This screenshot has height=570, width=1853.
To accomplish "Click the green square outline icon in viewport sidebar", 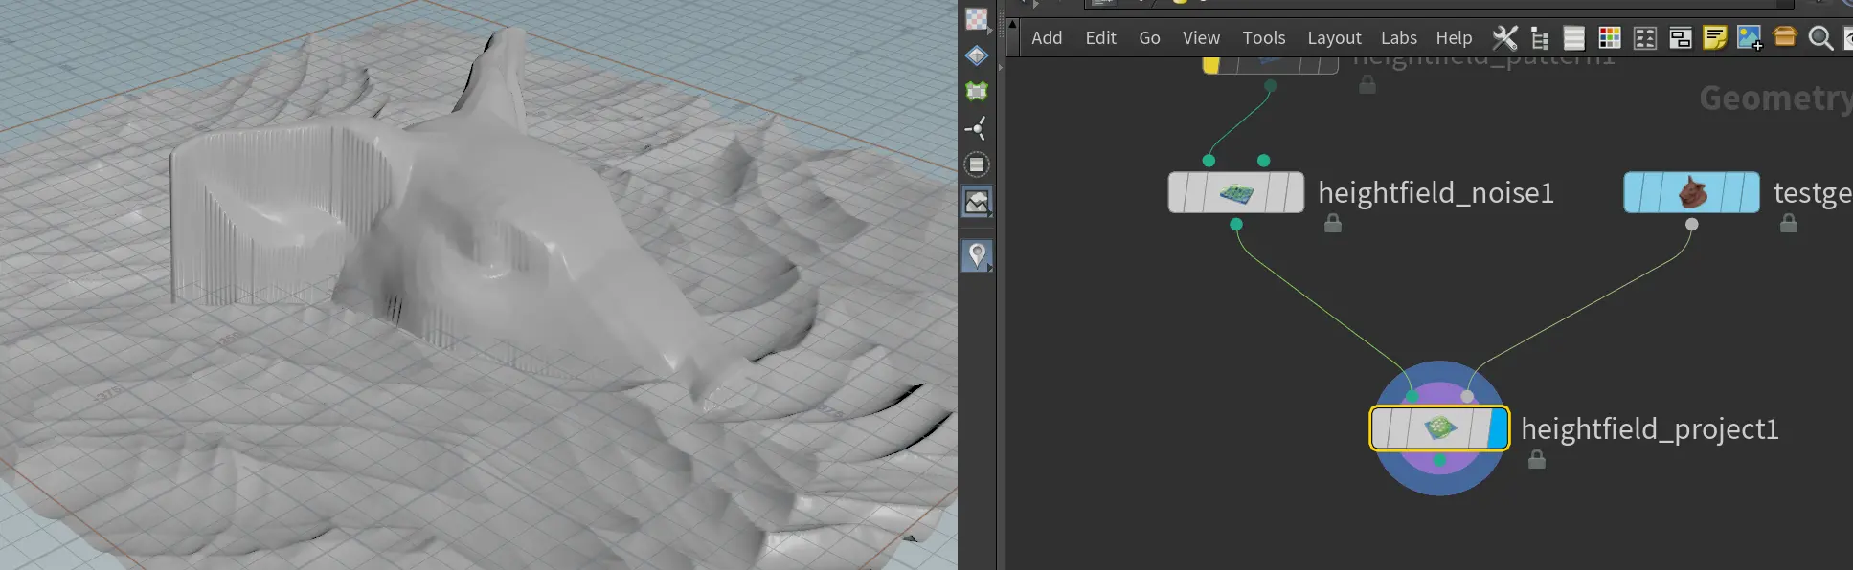I will (976, 92).
